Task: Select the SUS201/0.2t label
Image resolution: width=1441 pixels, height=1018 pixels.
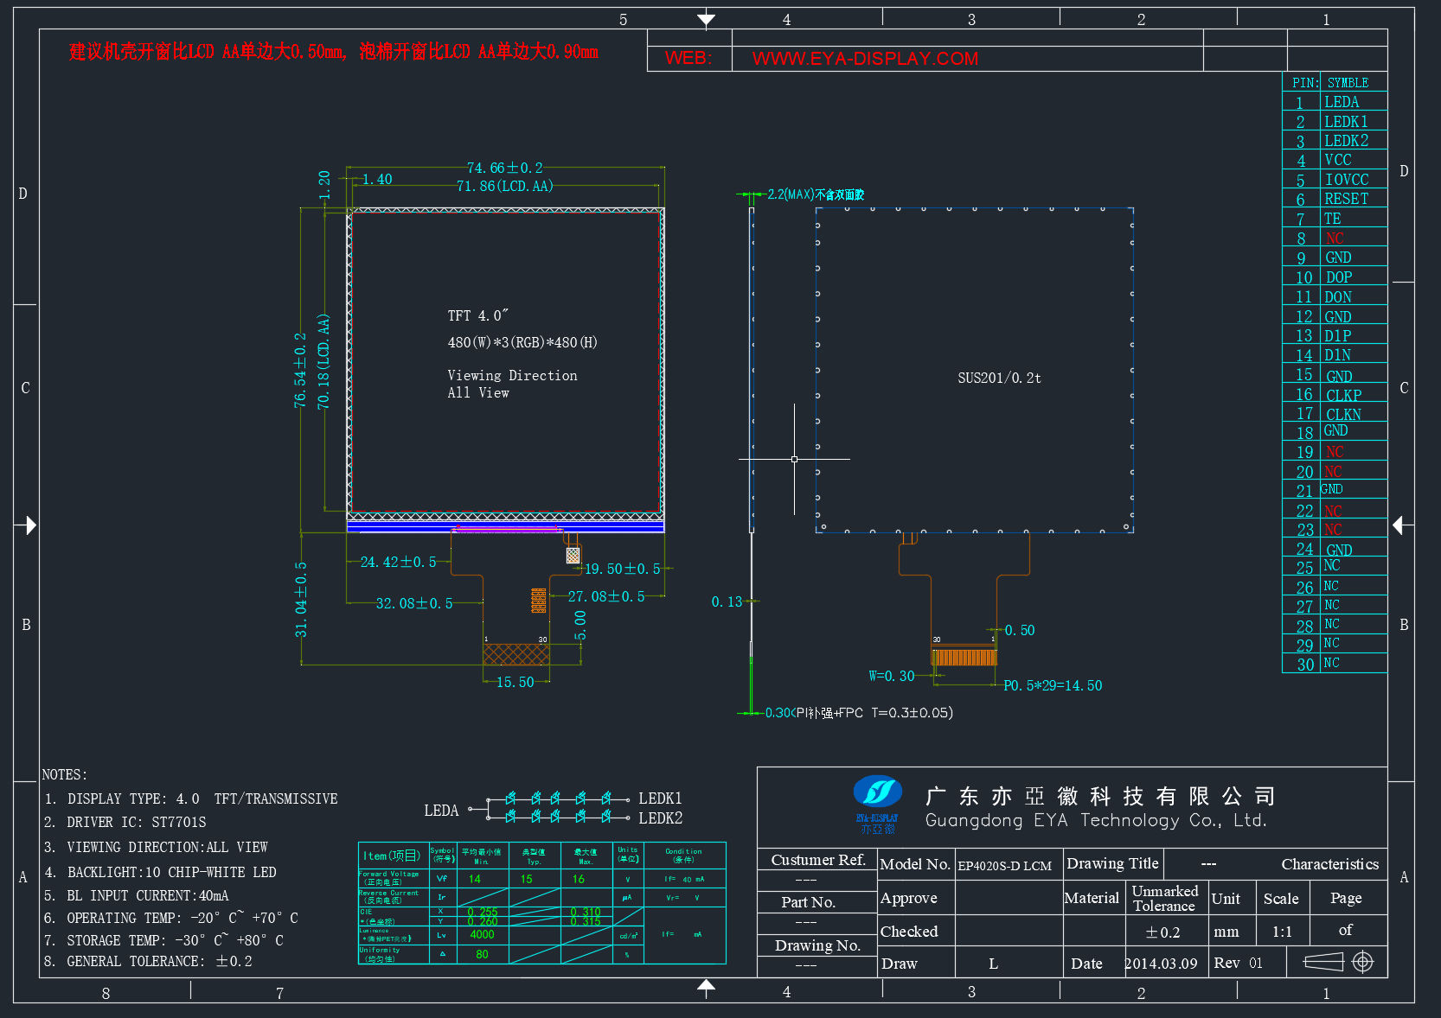Action: tap(999, 378)
